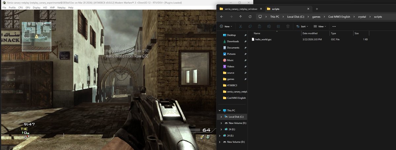
Task: Unpin Pictures using its pin icon
Action: click(x=245, y=54)
